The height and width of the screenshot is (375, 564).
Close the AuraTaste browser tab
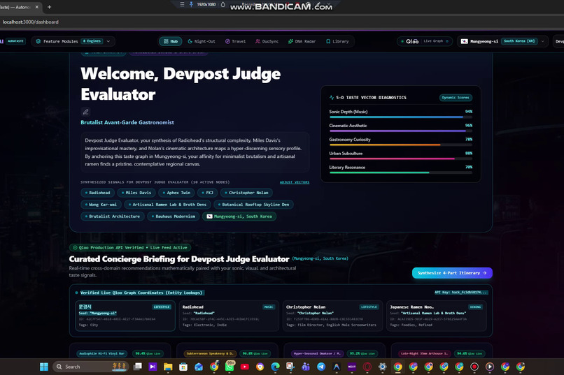click(x=36, y=7)
